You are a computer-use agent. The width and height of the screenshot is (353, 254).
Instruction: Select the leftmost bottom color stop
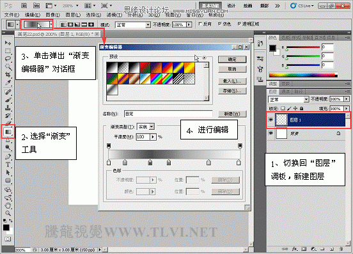[x=109, y=163]
